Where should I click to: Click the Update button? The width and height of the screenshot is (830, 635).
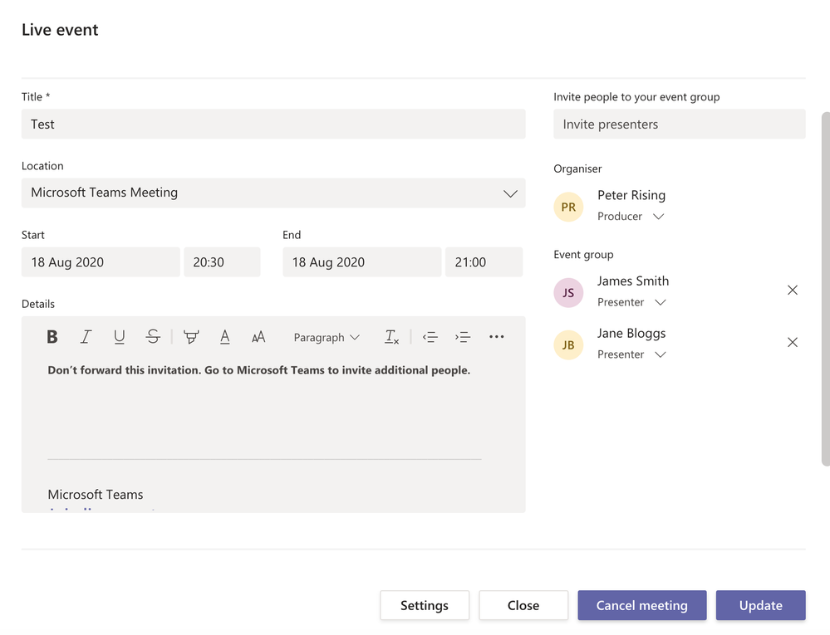760,605
